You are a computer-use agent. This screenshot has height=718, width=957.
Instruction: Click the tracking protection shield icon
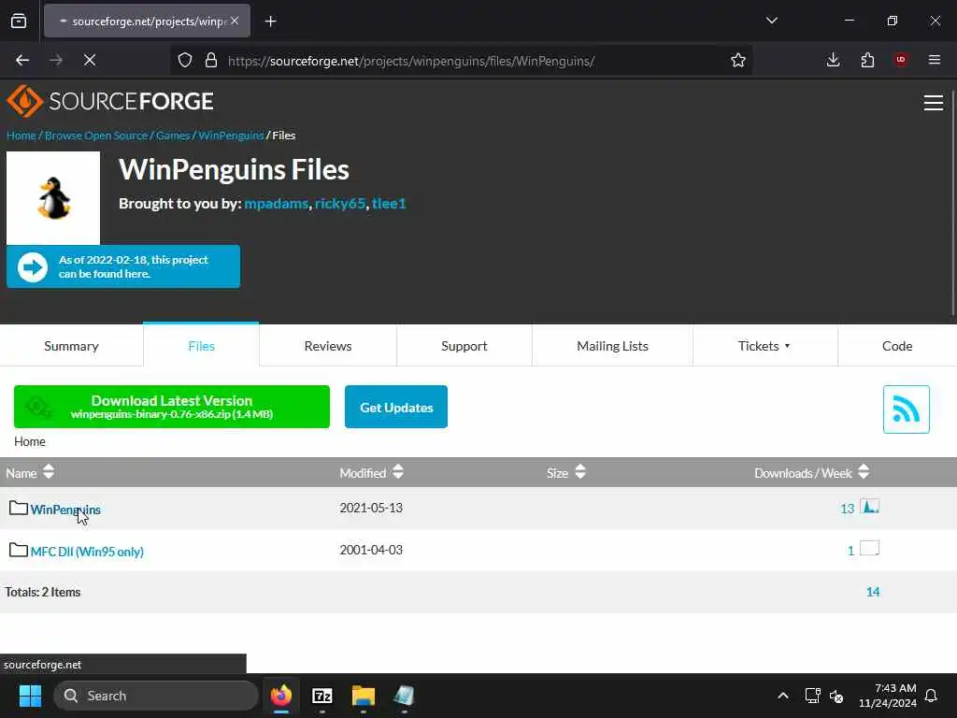point(185,60)
